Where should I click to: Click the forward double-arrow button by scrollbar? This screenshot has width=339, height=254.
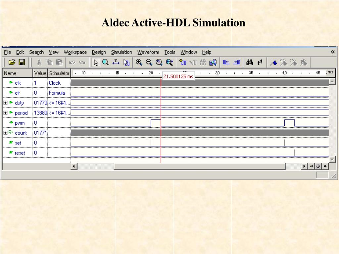325,166
